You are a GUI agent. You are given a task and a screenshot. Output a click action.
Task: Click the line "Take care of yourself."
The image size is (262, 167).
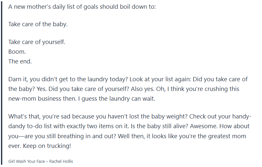(x=37, y=42)
